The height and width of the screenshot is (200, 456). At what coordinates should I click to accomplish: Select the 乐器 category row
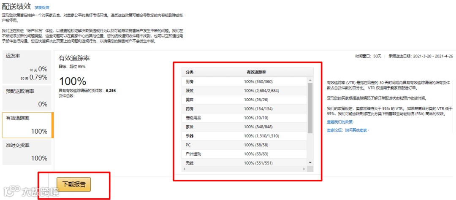click(x=244, y=136)
